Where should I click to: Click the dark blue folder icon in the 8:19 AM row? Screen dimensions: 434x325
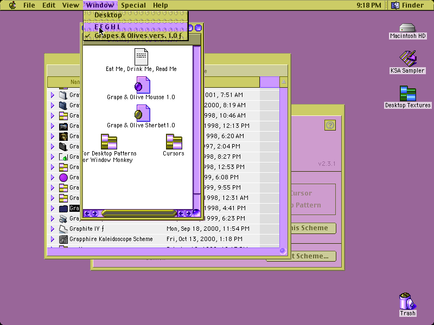63,105
